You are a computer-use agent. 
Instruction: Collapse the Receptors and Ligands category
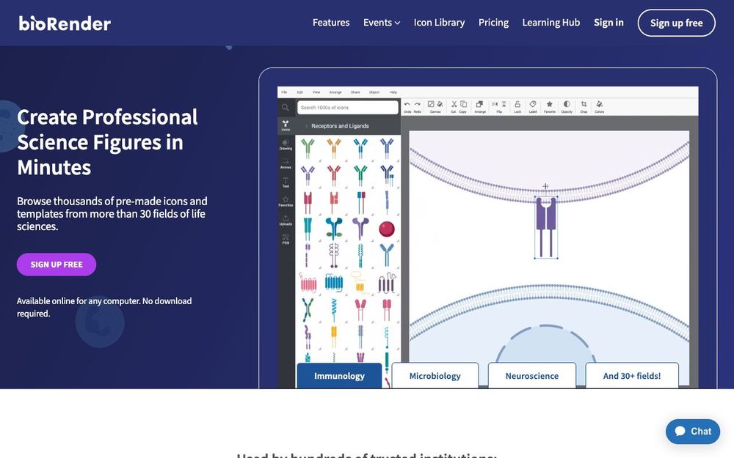307,125
